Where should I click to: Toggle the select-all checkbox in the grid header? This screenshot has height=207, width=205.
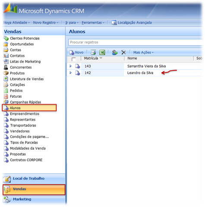[73, 59]
